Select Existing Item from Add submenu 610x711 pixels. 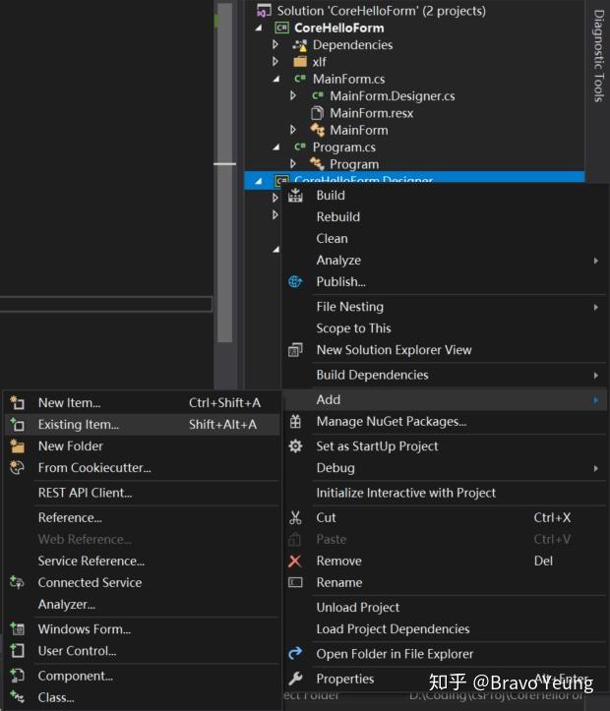[79, 425]
